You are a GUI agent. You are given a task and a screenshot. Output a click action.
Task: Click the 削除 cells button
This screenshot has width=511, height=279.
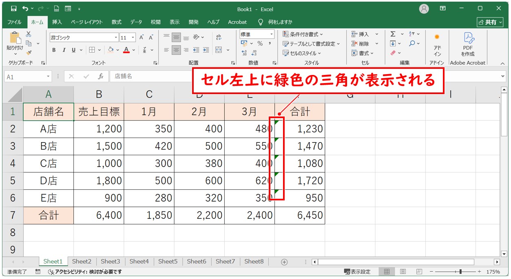(361, 44)
